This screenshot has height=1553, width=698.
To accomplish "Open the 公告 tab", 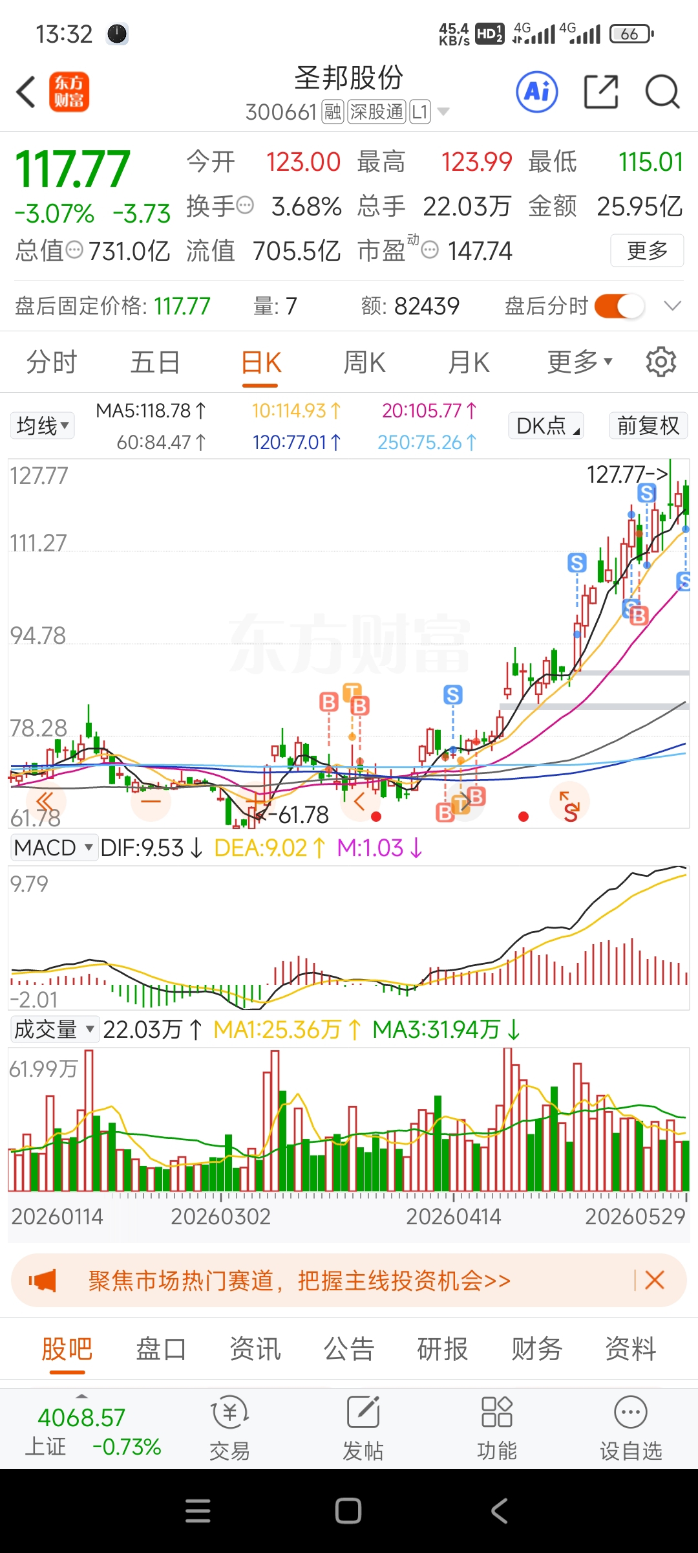I will [x=349, y=1349].
